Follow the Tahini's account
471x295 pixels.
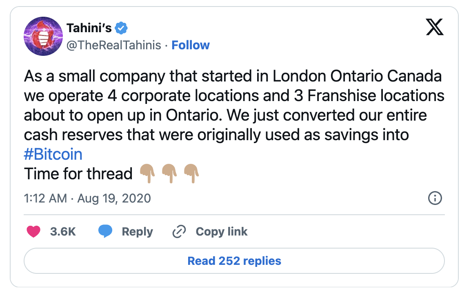191,45
